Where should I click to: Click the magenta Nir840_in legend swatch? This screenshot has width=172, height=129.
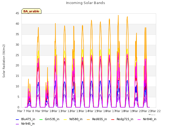tap(139, 119)
